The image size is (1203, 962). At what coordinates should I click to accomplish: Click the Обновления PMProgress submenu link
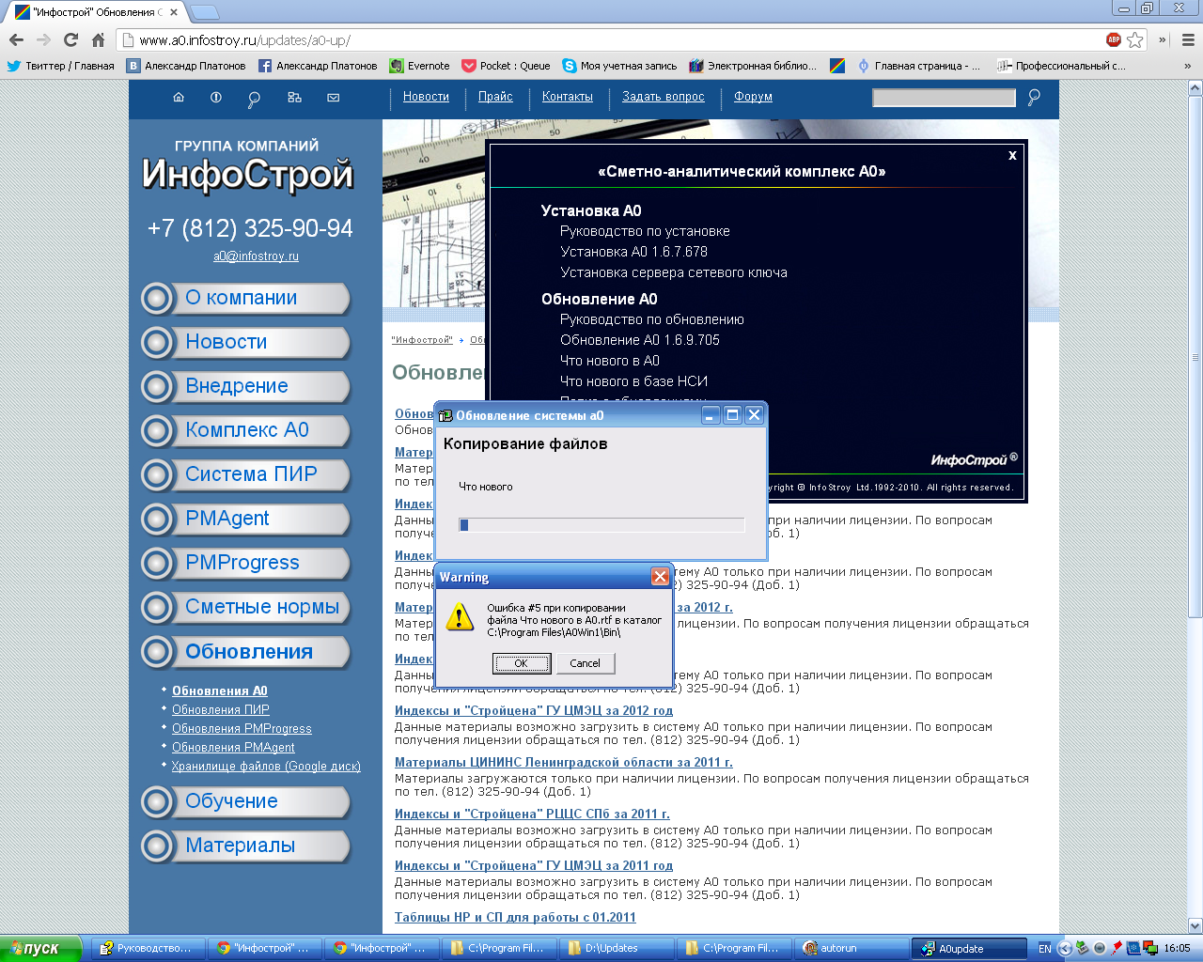[x=242, y=729]
